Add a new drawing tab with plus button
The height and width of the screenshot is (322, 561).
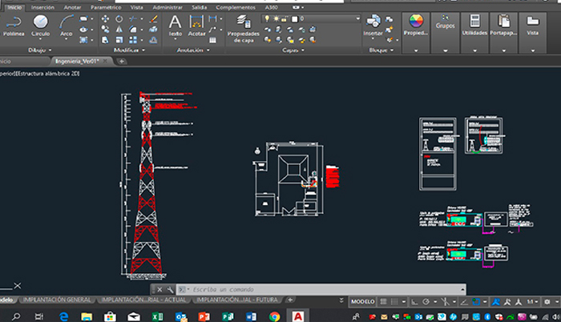click(122, 61)
